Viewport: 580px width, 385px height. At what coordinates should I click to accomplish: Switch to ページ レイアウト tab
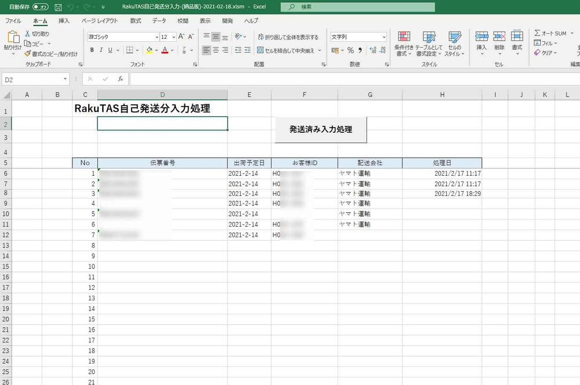click(x=100, y=21)
